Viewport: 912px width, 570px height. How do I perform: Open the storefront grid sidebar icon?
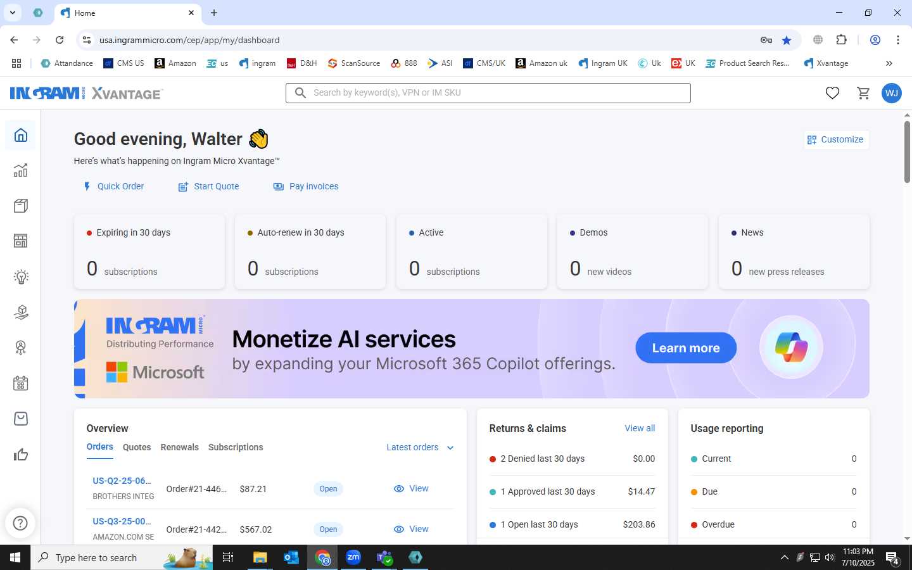coord(21,241)
